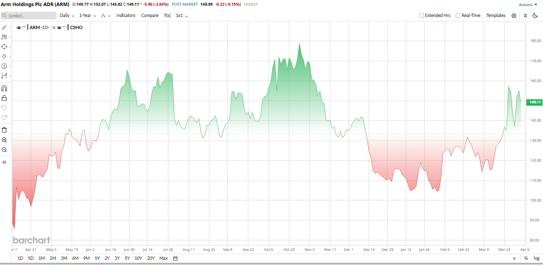This screenshot has width=543, height=265.
Task: Select the arrow marker tool
Action: 4,56
